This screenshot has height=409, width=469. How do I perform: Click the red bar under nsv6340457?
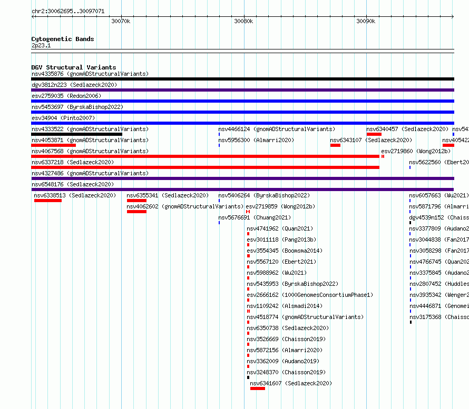coord(374,134)
